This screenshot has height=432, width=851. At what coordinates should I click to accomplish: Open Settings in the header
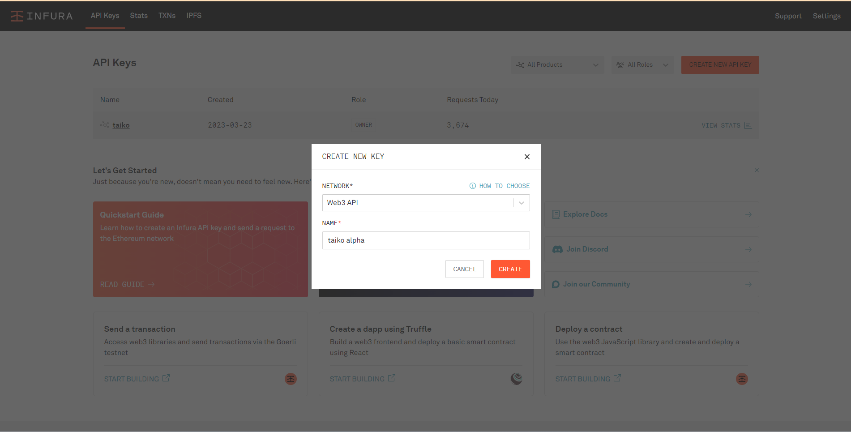click(x=826, y=16)
